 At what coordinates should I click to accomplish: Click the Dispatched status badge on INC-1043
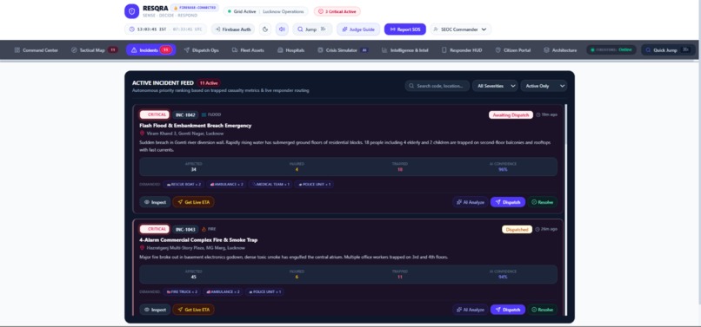[517, 229]
